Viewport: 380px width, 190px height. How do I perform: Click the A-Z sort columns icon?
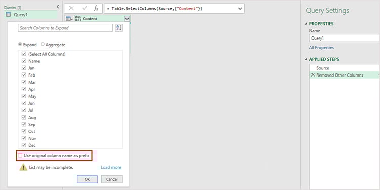click(x=119, y=28)
